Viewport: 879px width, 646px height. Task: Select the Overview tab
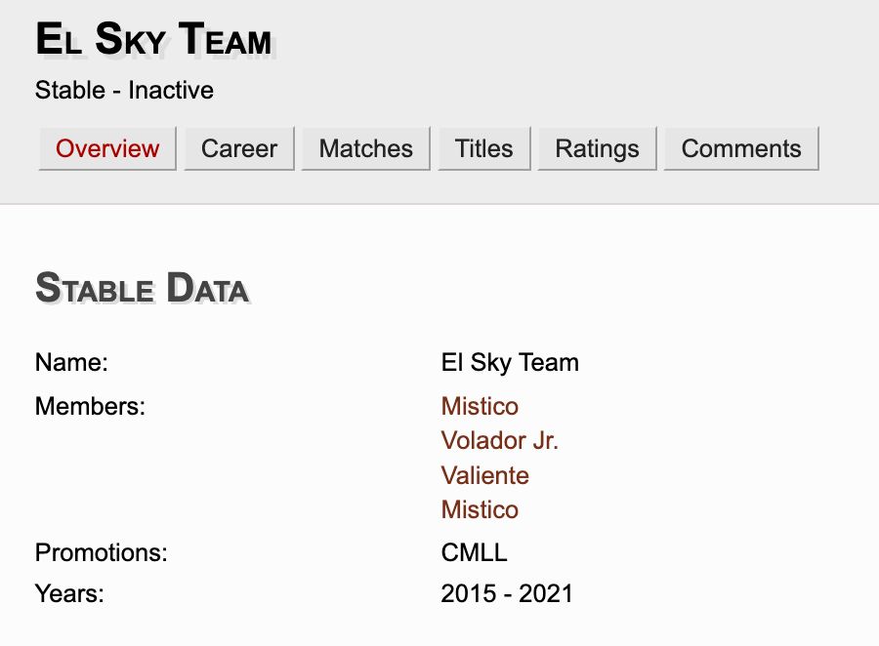(x=106, y=148)
